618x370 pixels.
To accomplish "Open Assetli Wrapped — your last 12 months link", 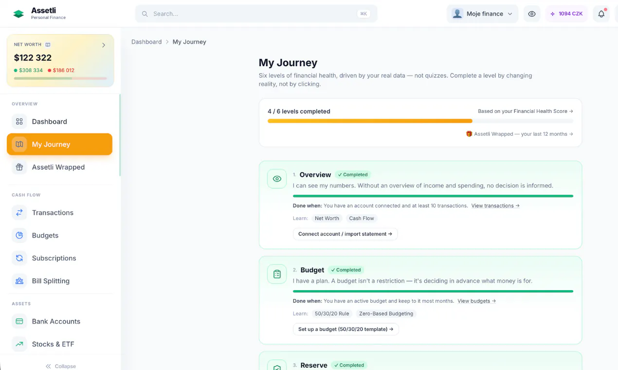I will (x=524, y=134).
